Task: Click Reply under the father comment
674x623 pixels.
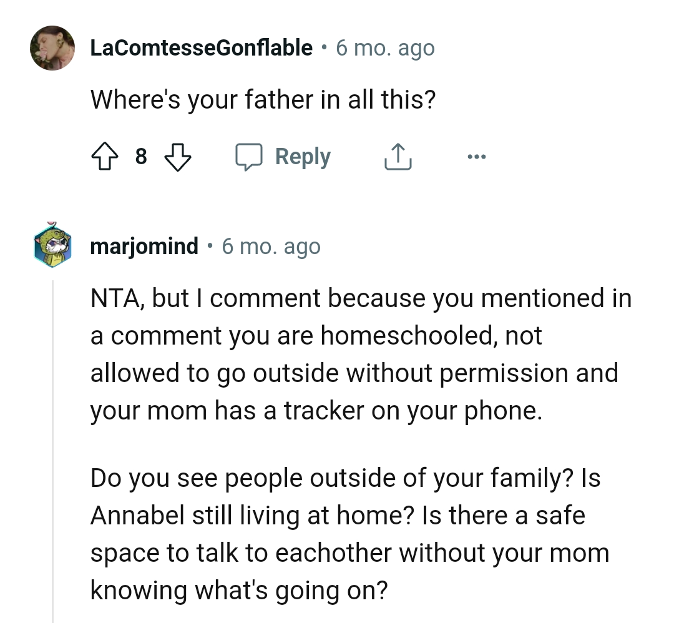Action: [x=303, y=157]
